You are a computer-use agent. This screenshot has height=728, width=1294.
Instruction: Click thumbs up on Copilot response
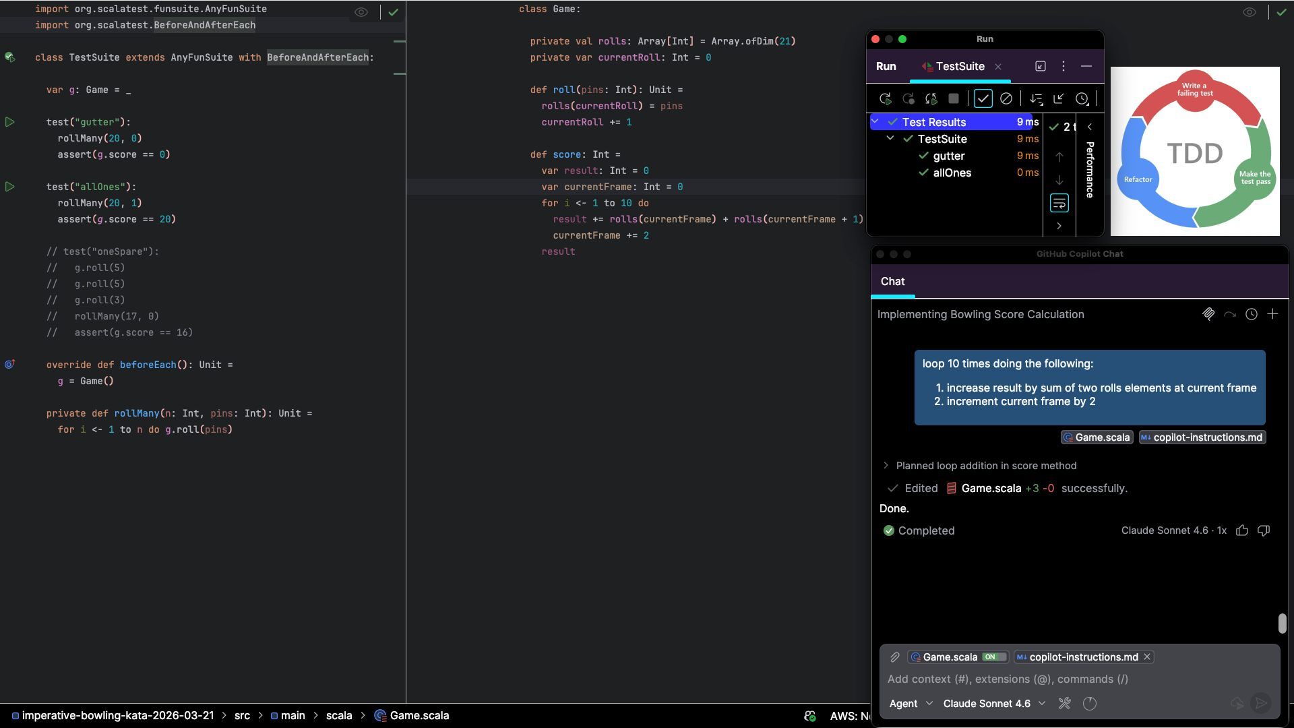pos(1242,530)
